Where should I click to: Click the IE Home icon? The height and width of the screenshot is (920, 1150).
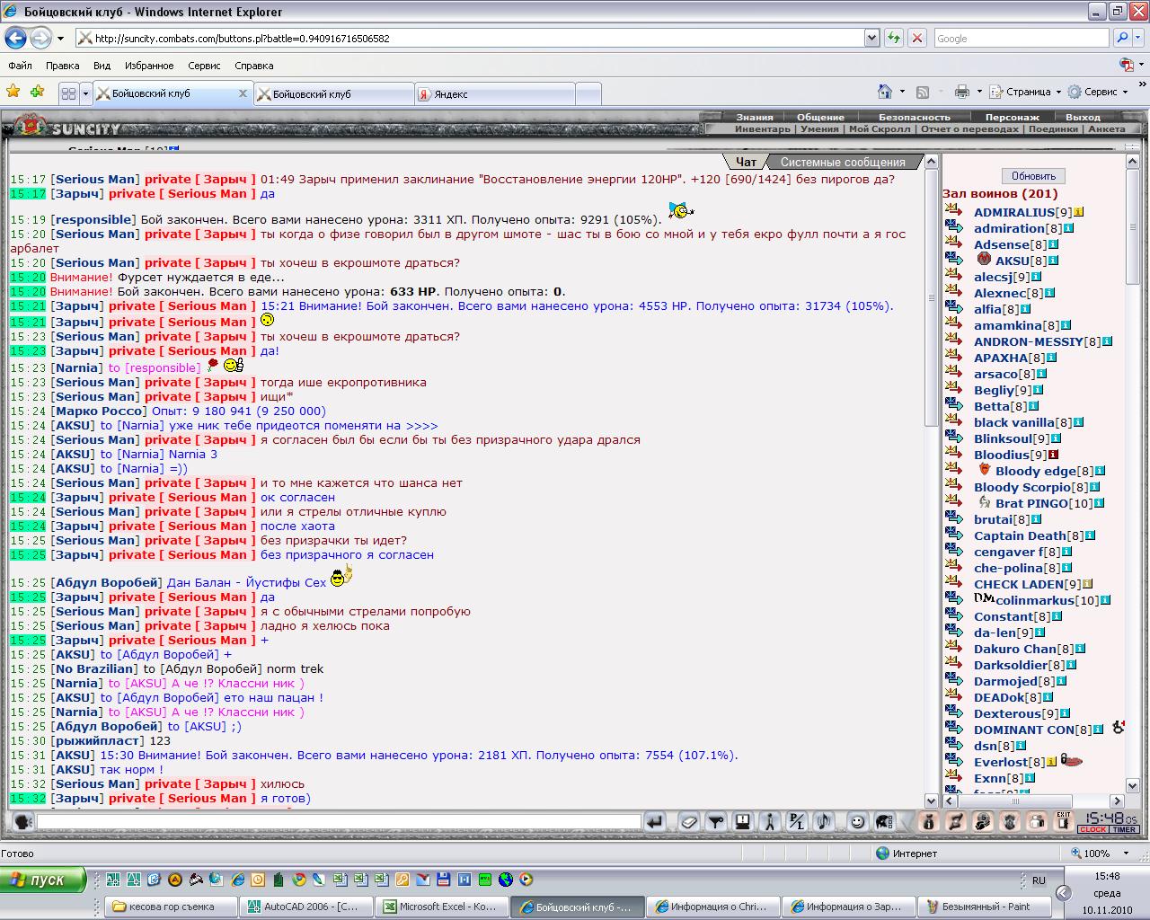pyautogui.click(x=885, y=92)
